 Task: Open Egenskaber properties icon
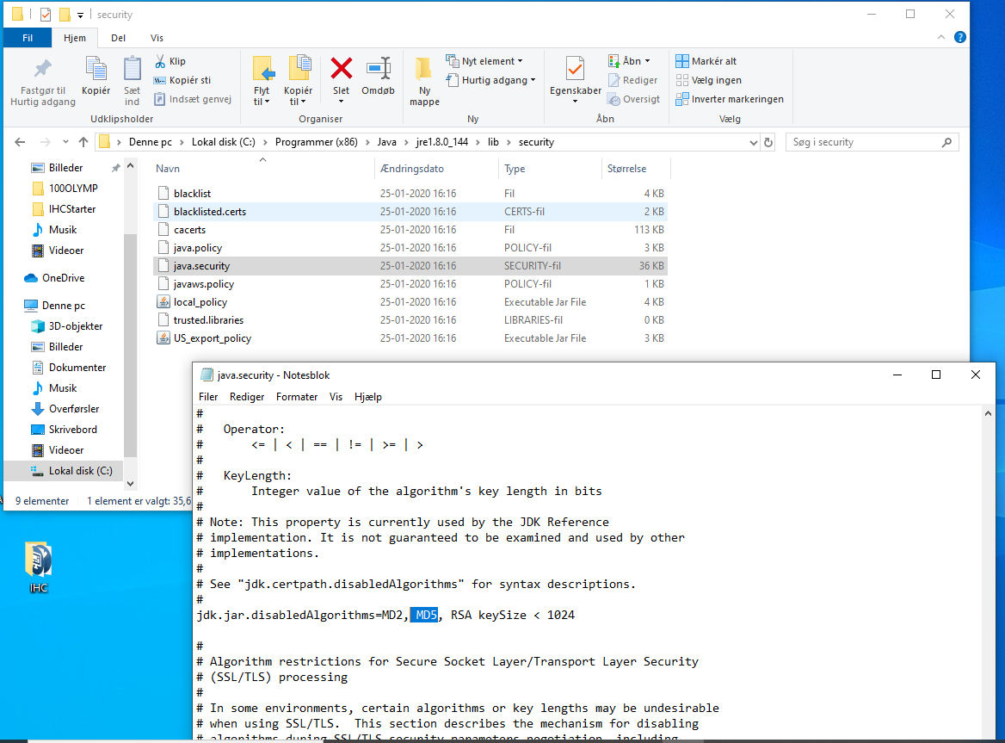point(576,69)
